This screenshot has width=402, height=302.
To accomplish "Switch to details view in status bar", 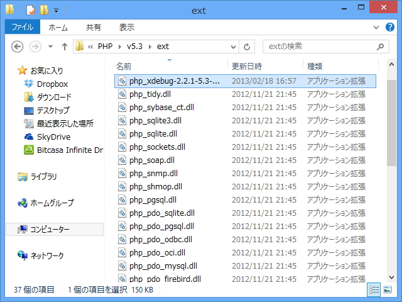I will click(374, 289).
